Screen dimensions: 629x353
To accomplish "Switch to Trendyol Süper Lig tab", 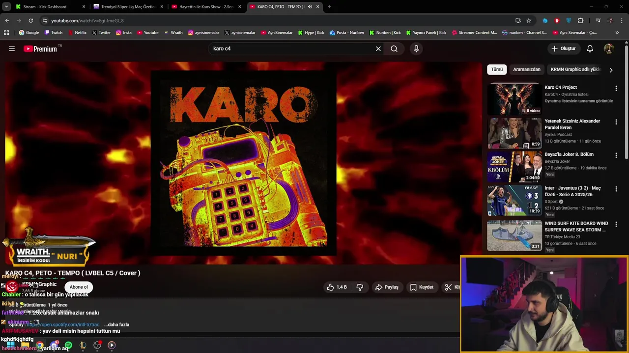I will point(128,7).
